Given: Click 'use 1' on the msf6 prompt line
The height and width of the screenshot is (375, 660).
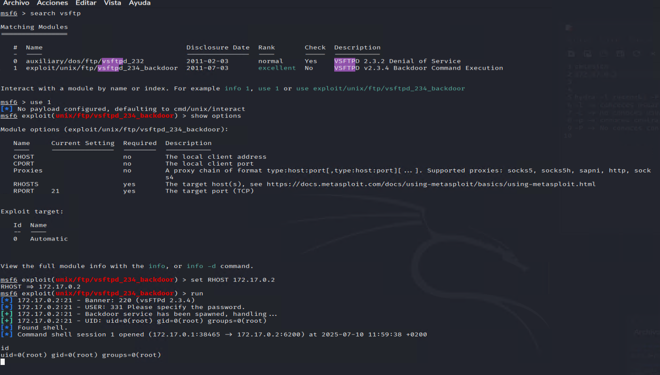Looking at the screenshot, I should click(41, 102).
